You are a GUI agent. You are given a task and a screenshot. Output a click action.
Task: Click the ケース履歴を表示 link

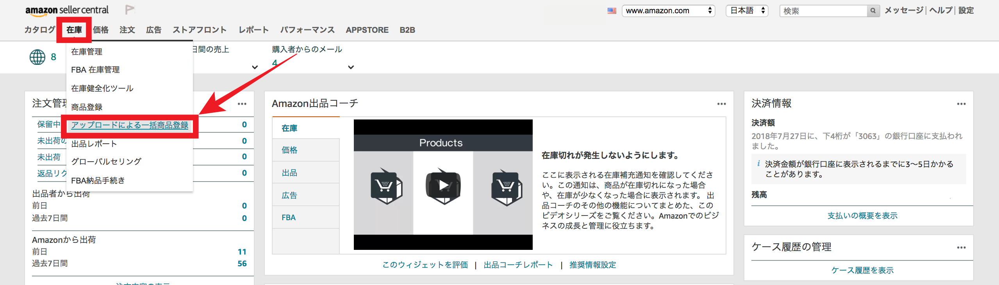point(862,271)
